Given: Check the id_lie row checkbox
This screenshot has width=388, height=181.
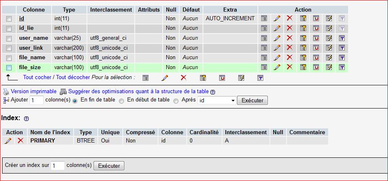Looking at the screenshot, I should pos(9,29).
